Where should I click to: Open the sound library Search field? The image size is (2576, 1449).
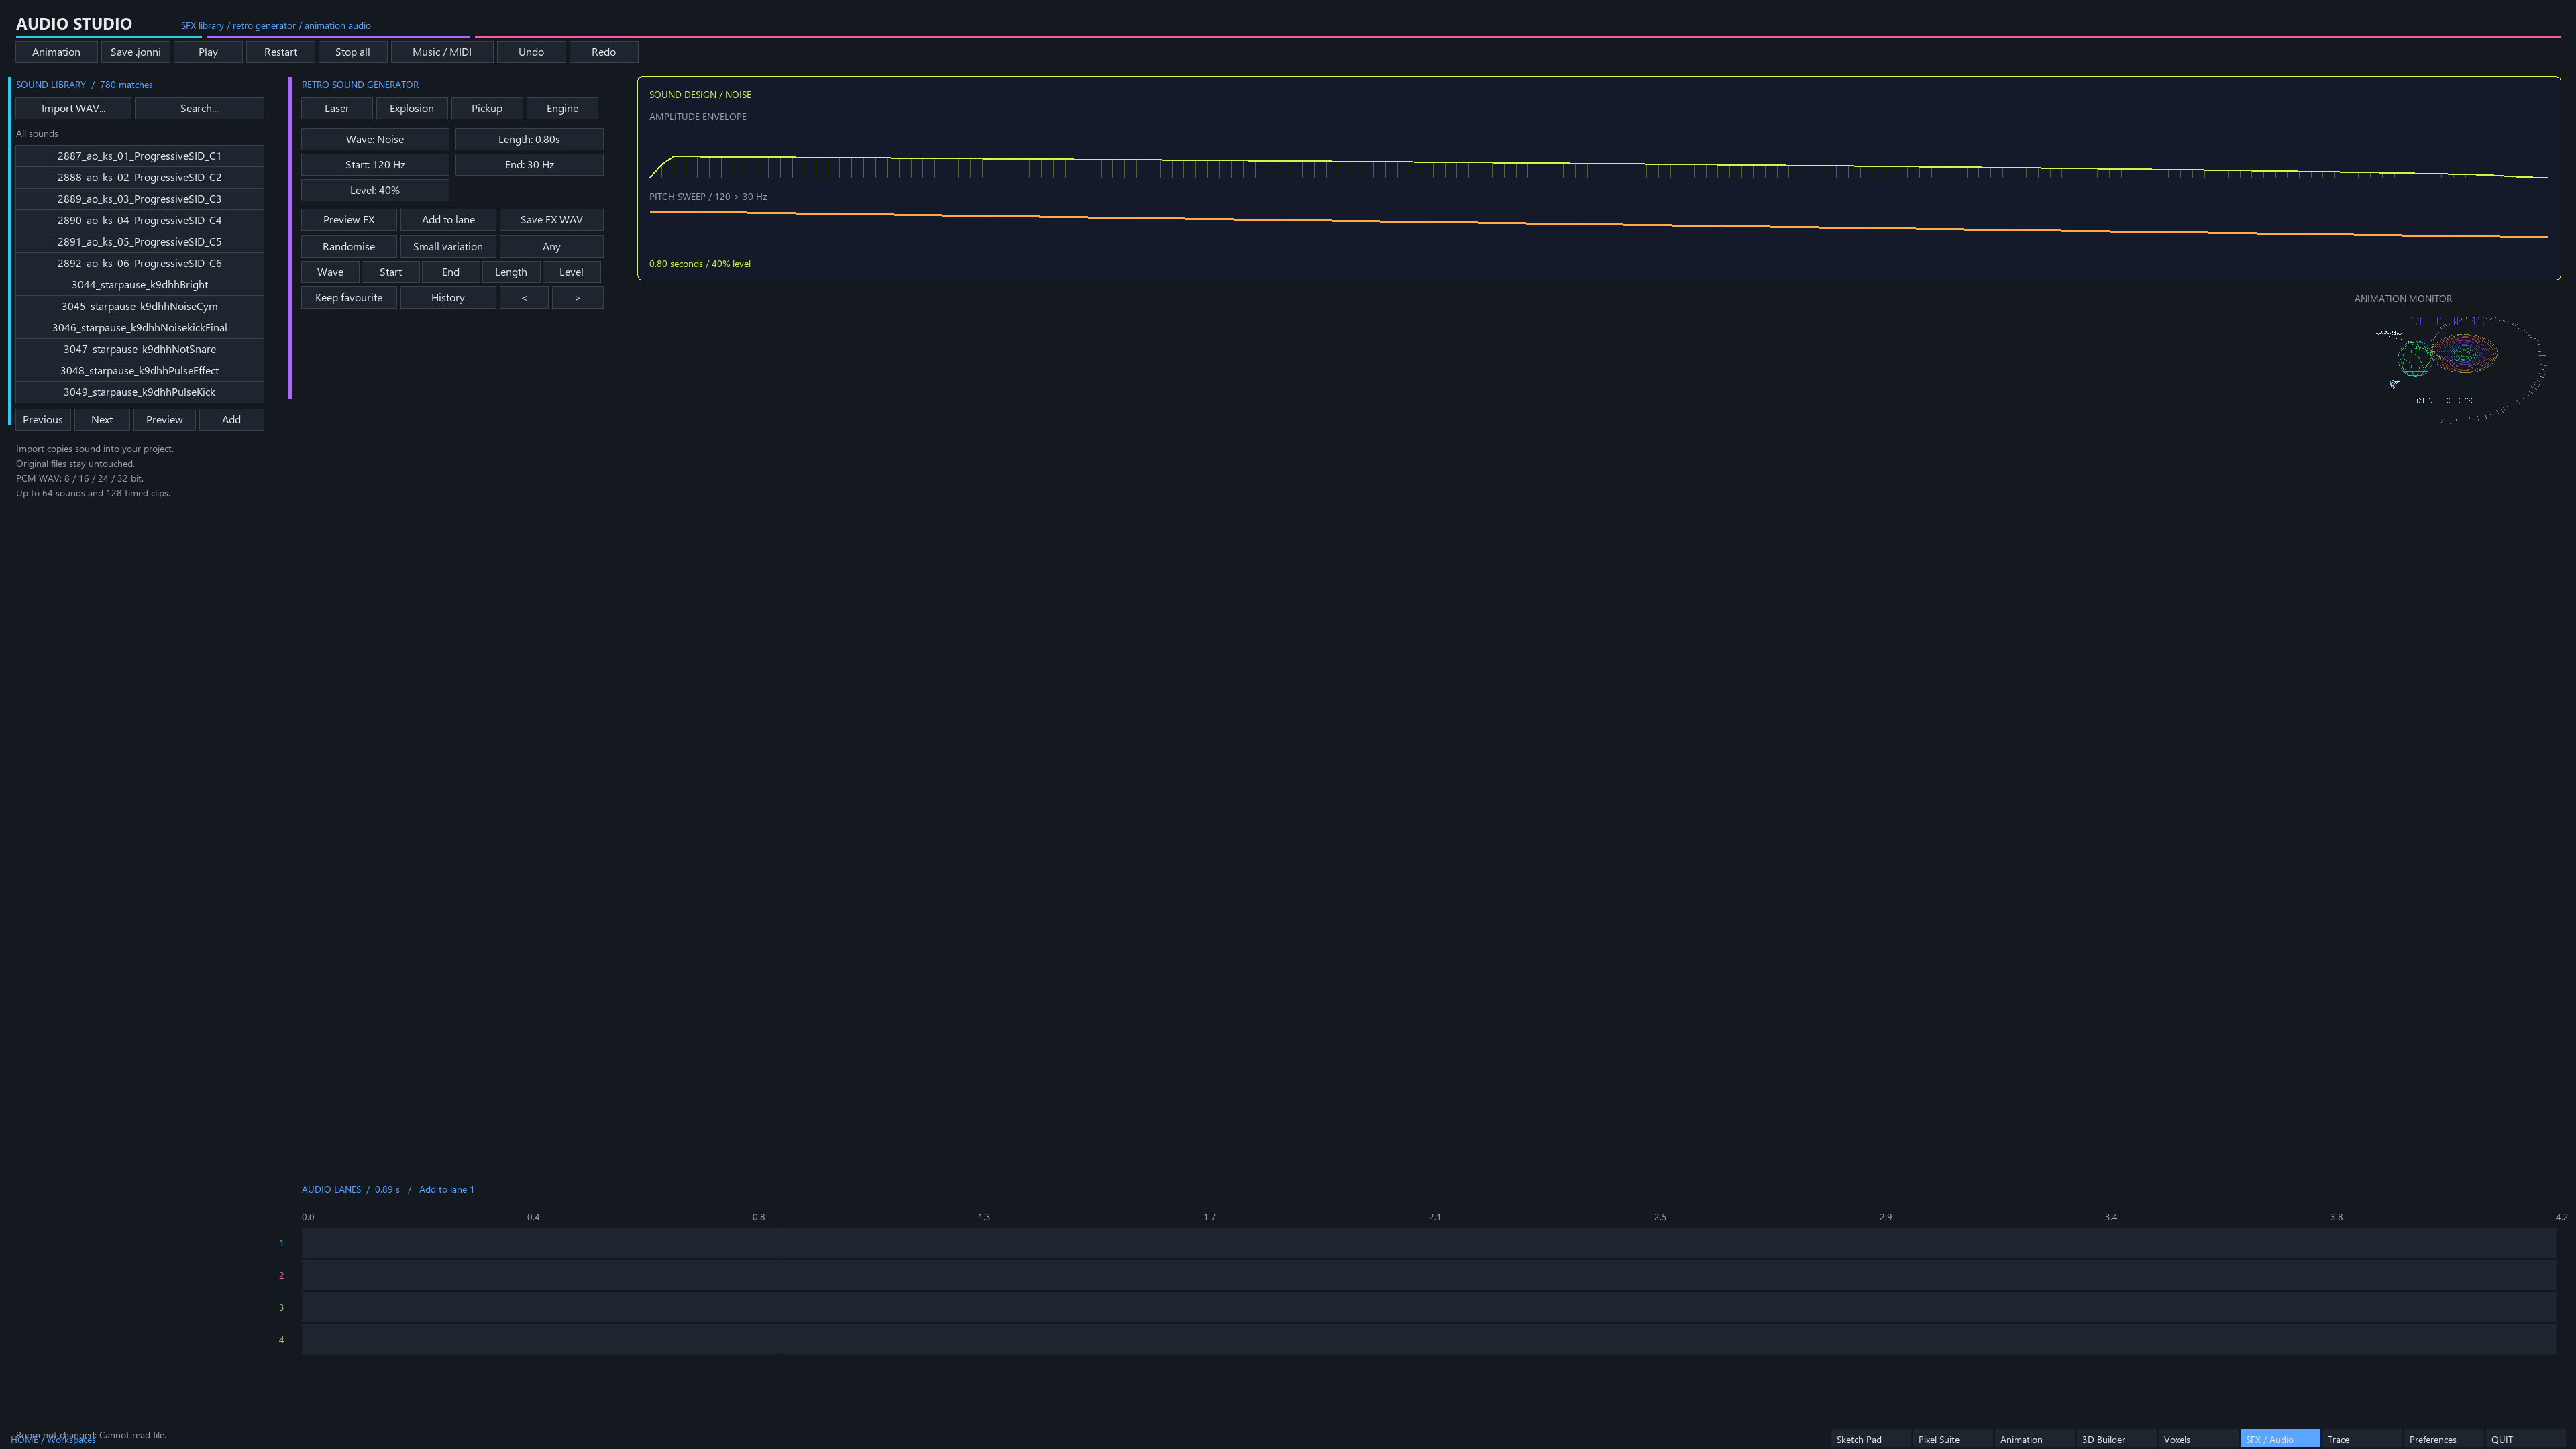tap(199, 108)
